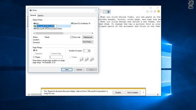Click the smiley feedback icon

tap(159, 12)
